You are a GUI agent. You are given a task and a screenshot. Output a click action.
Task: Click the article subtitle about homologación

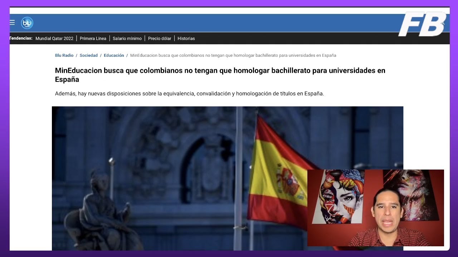[190, 94]
